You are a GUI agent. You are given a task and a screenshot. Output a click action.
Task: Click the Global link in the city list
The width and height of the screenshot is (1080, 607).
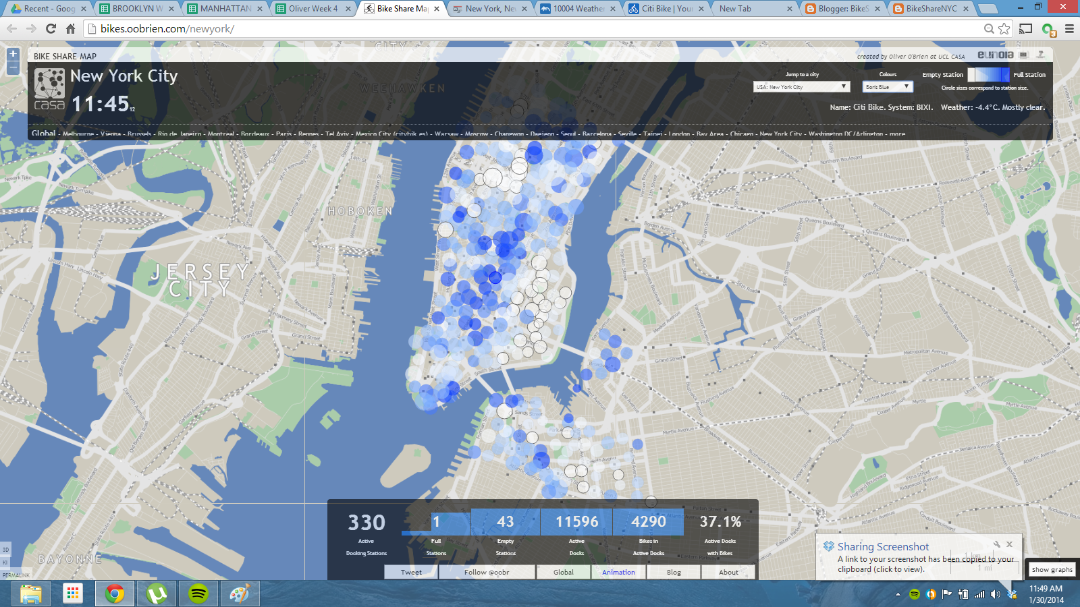click(x=43, y=134)
